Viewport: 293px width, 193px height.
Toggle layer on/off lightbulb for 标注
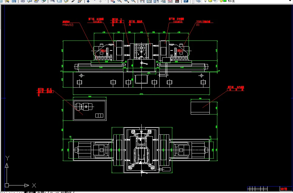point(205,1)
